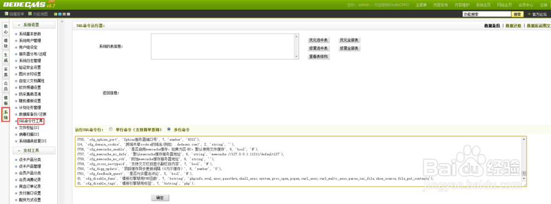Open 系统错误修复[S] in sidebar
551x204 pixels.
[x=33, y=141]
